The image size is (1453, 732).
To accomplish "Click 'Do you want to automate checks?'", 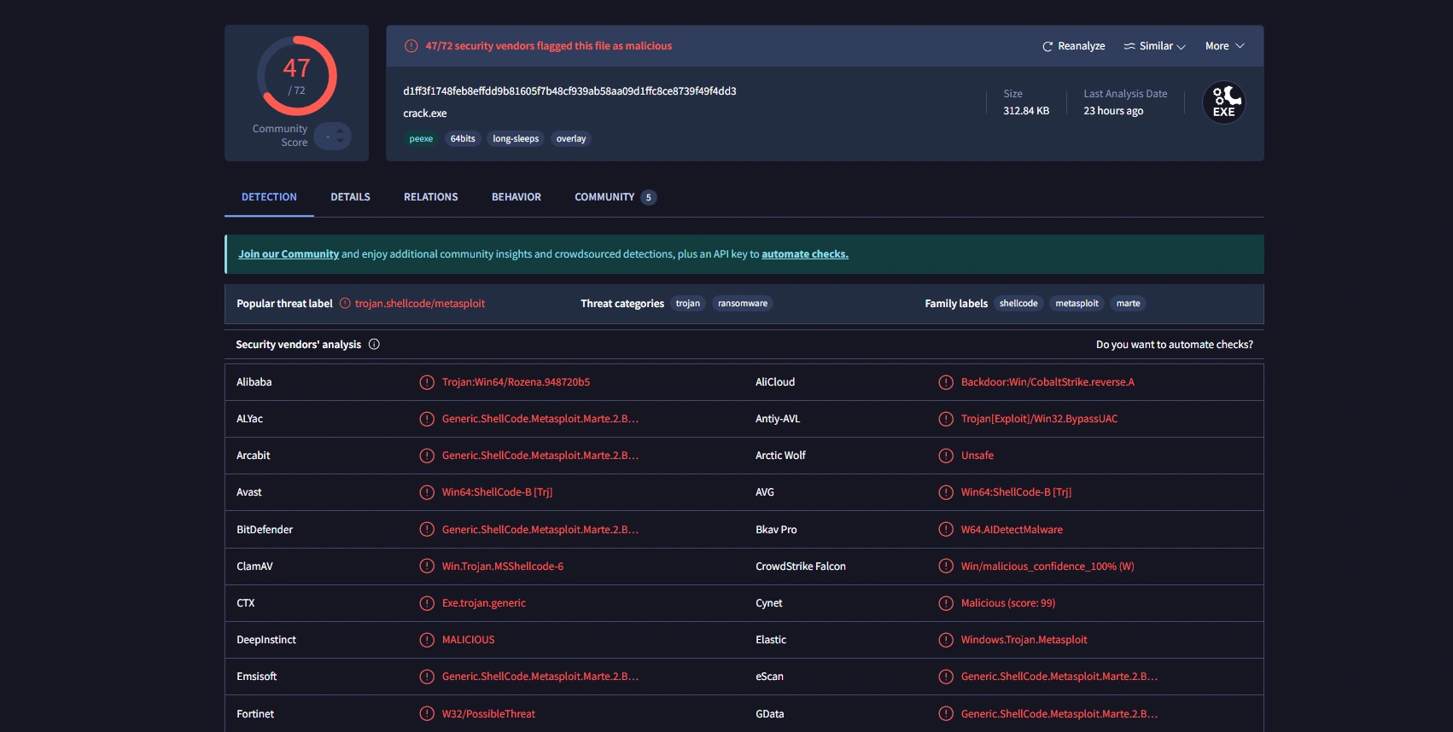I will tap(1174, 345).
